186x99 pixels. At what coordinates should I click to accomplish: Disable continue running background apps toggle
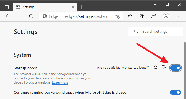[176, 92]
